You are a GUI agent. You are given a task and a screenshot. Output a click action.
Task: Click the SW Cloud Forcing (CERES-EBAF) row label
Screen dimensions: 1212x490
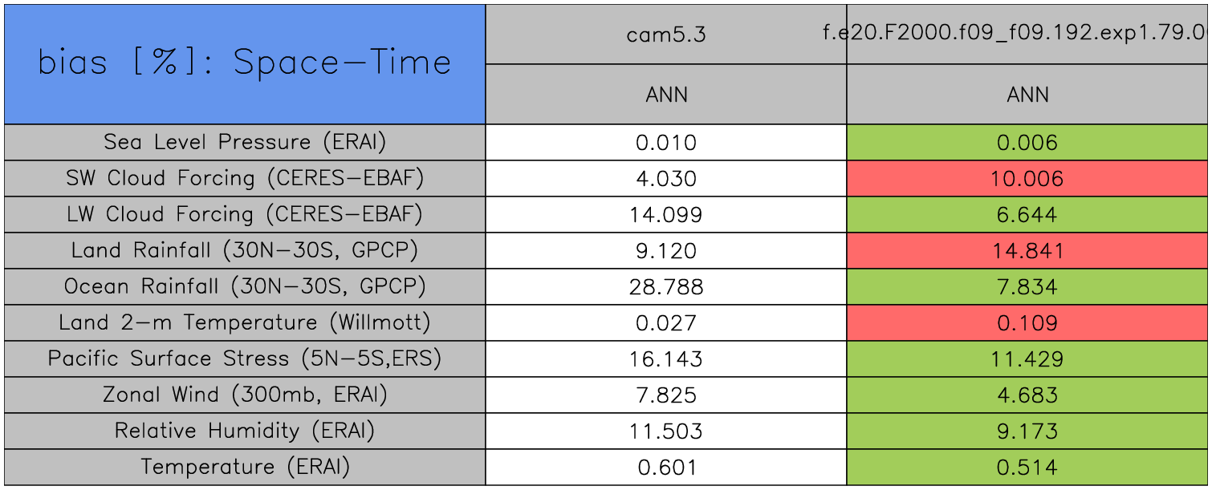[245, 179]
